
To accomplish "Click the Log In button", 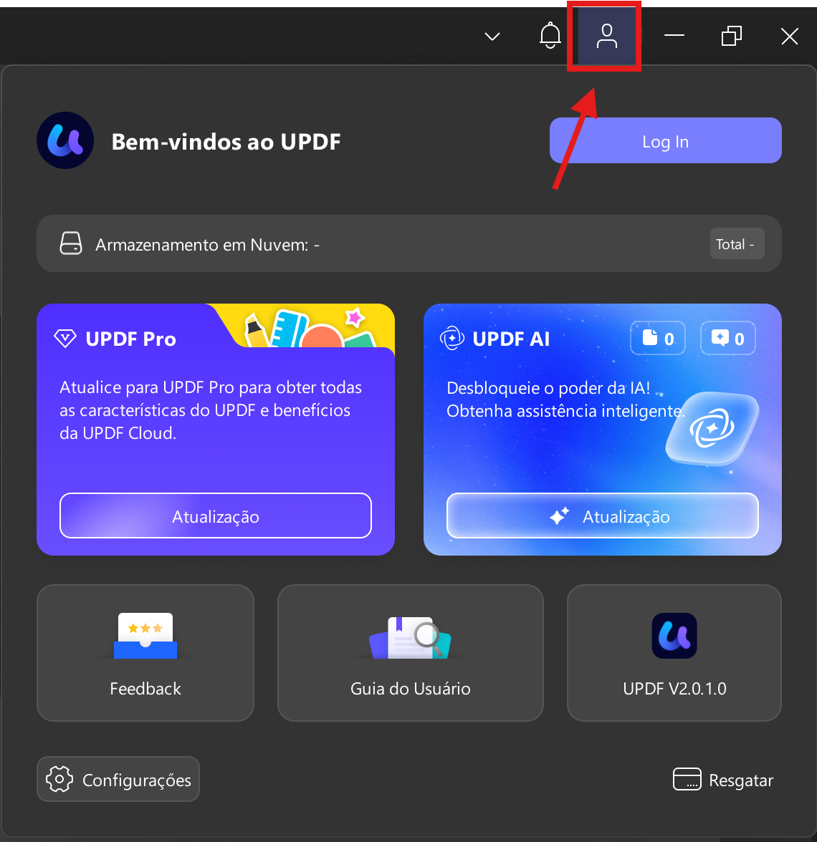I will (665, 140).
